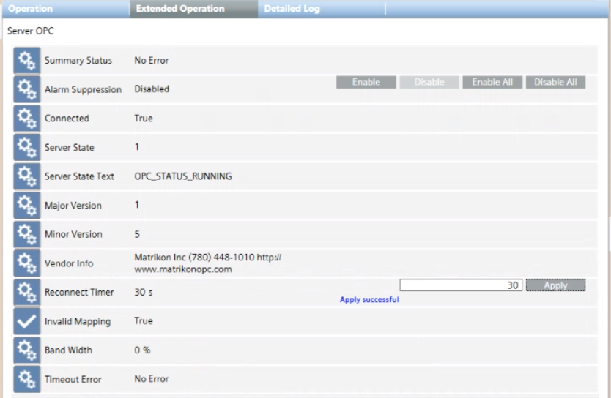
Task: Apply the reconnect timer value
Action: [x=555, y=285]
